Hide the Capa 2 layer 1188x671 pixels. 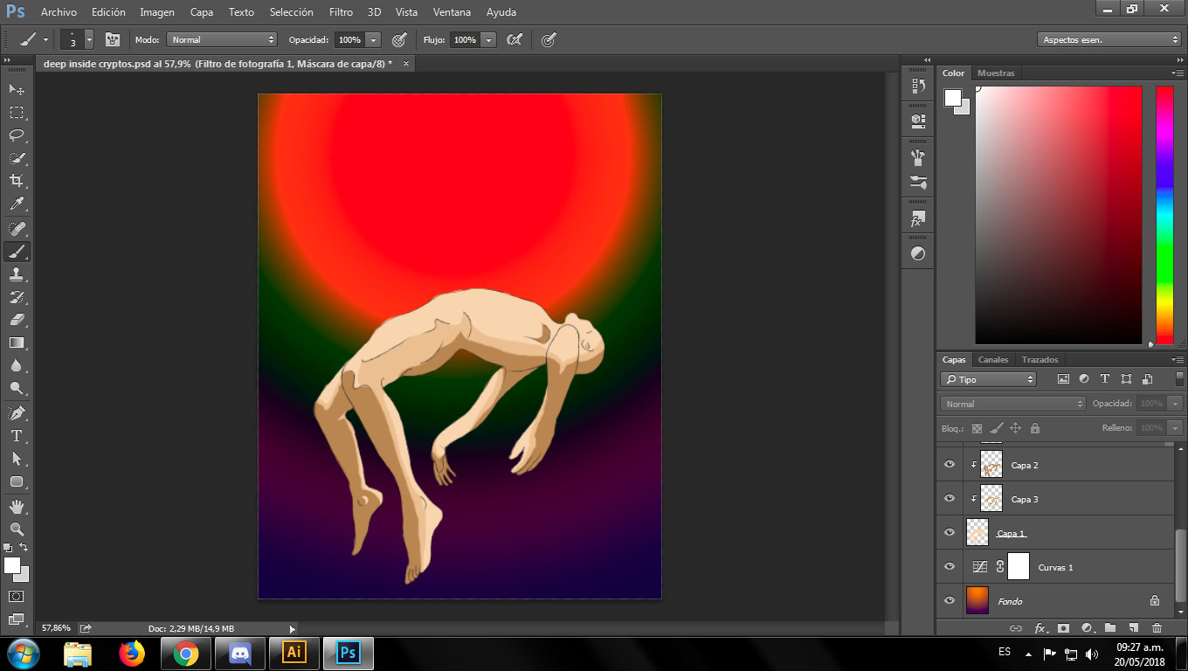tap(950, 465)
